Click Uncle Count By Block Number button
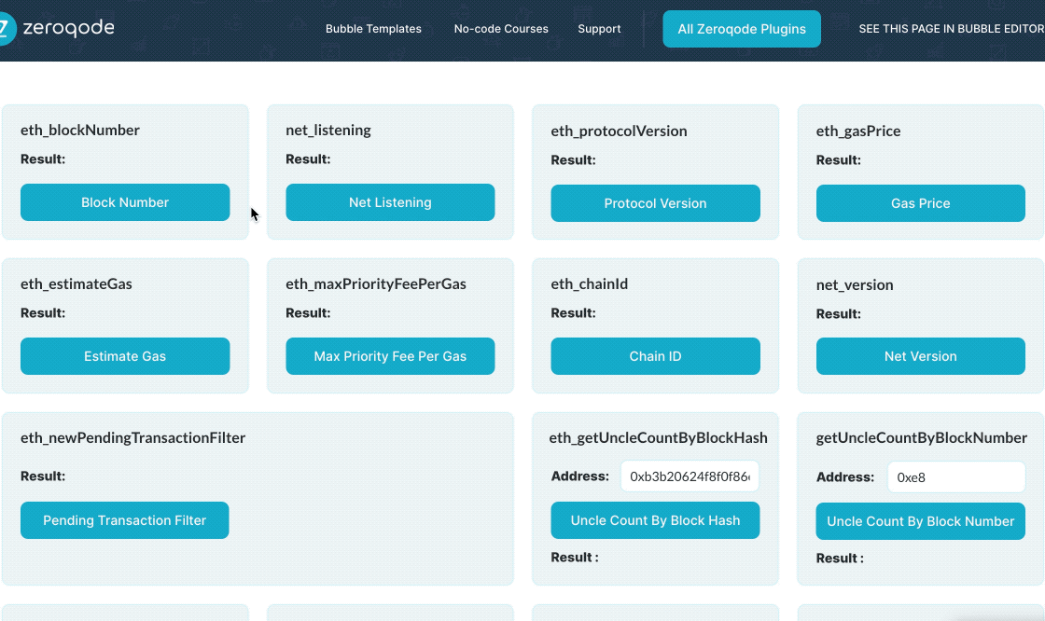This screenshot has height=621, width=1045. point(920,521)
